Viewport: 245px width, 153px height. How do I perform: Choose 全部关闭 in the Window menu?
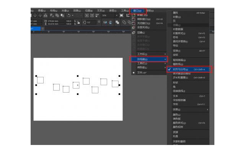[x=149, y=27]
